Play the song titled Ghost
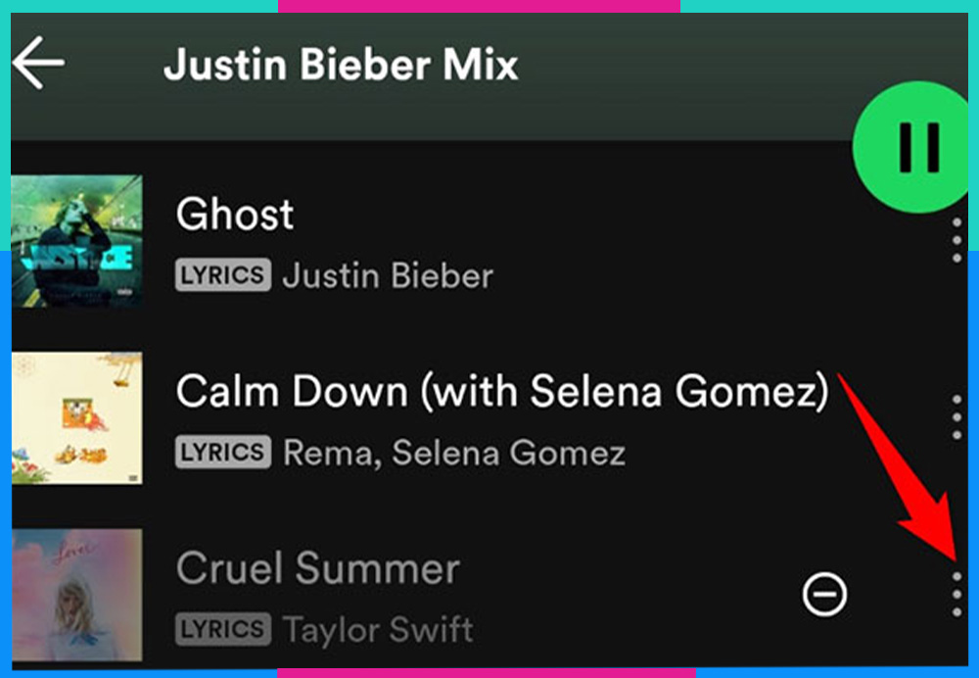This screenshot has height=678, width=979. [235, 214]
